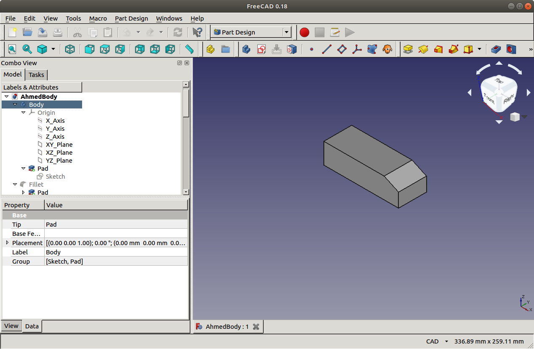Open the Windows menu
The height and width of the screenshot is (349, 534).
pos(169,19)
